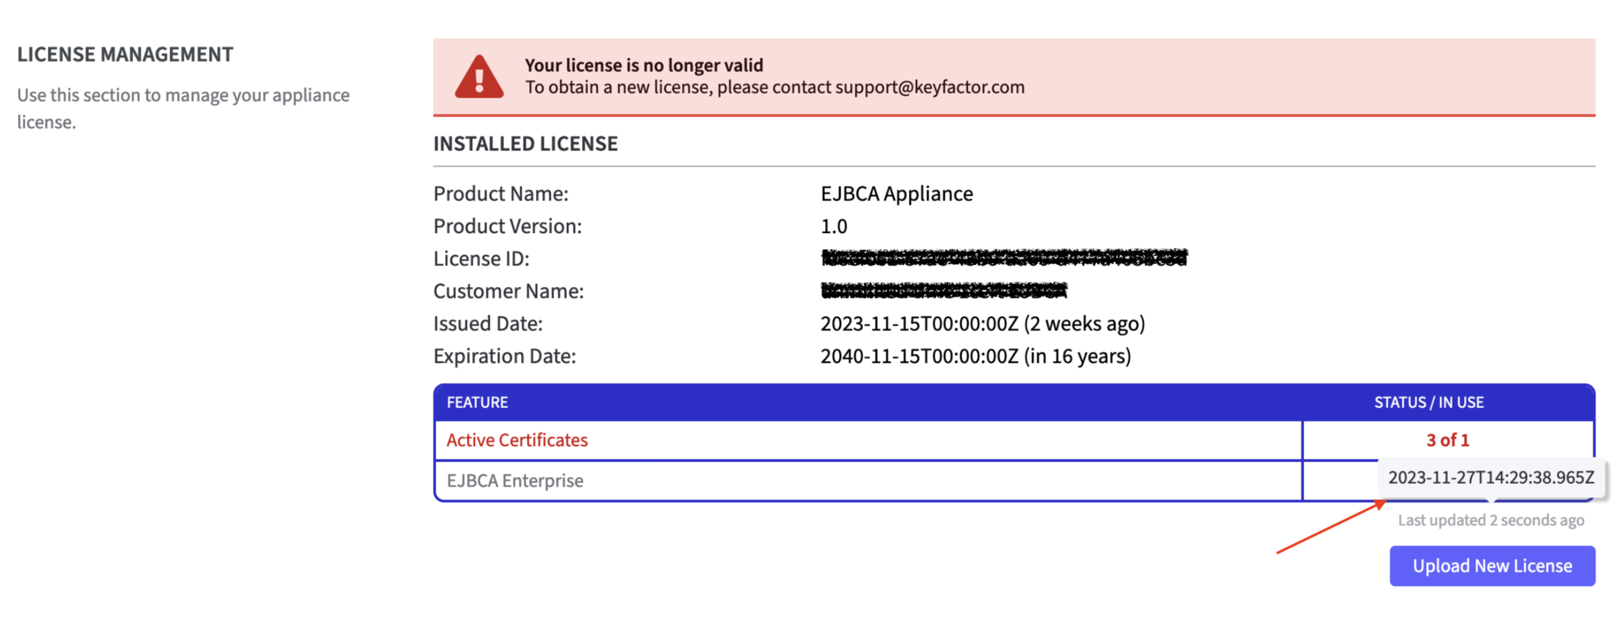Screen dimensions: 1614x625
Task: Click the 'Your license is no longer valid' heading
Action: (643, 65)
